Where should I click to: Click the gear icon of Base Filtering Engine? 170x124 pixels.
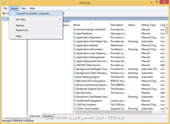[74, 77]
